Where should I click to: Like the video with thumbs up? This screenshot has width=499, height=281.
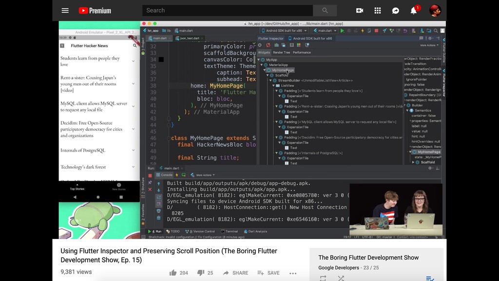point(173,273)
